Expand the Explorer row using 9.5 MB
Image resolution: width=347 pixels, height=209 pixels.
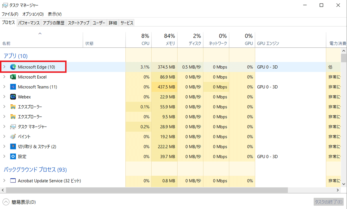click(4, 117)
